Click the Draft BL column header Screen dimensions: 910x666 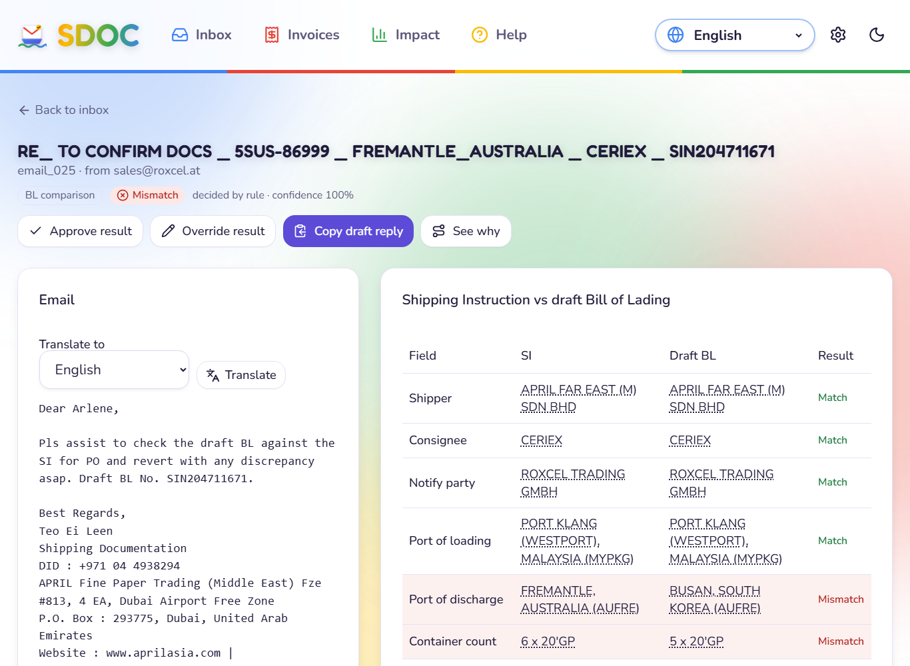(693, 356)
